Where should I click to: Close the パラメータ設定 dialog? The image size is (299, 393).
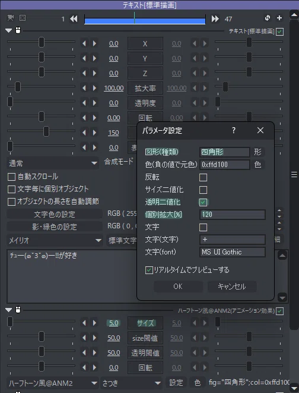point(260,130)
